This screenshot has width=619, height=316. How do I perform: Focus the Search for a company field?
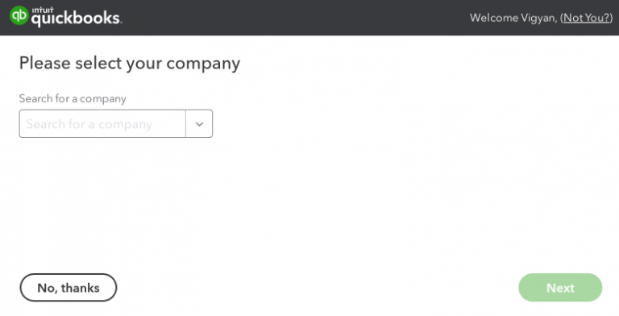tap(102, 124)
